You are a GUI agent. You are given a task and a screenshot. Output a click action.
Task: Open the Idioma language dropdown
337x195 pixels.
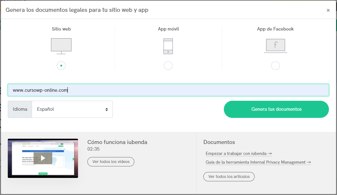tap(72, 109)
